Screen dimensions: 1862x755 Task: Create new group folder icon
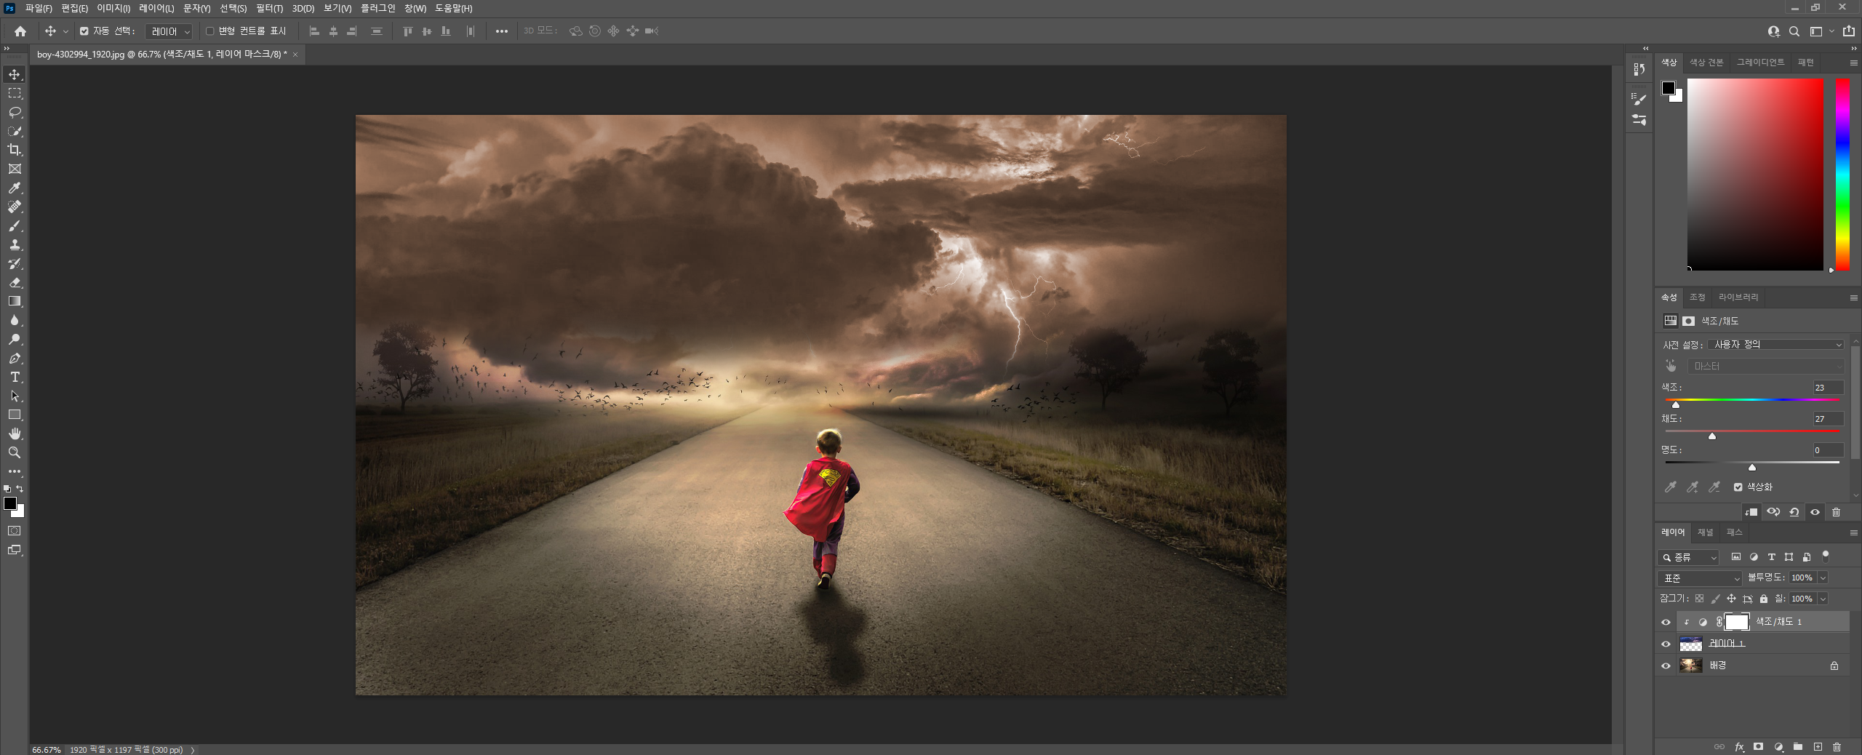click(x=1798, y=747)
